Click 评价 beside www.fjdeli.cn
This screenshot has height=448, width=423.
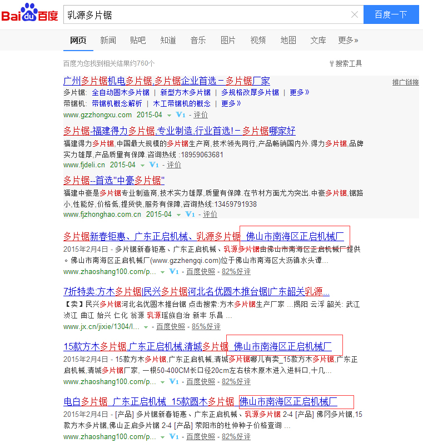174,165
